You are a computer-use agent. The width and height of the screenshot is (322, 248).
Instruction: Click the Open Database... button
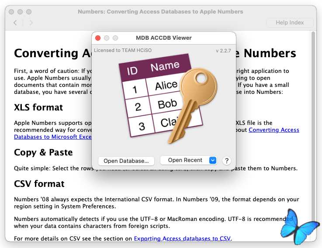click(x=126, y=161)
